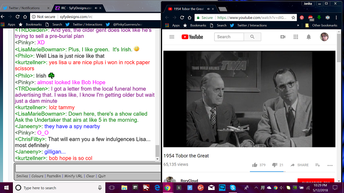The width and height of the screenshot is (344, 193).
Task: Click the YouTube address bar URL
Action: pos(252,18)
